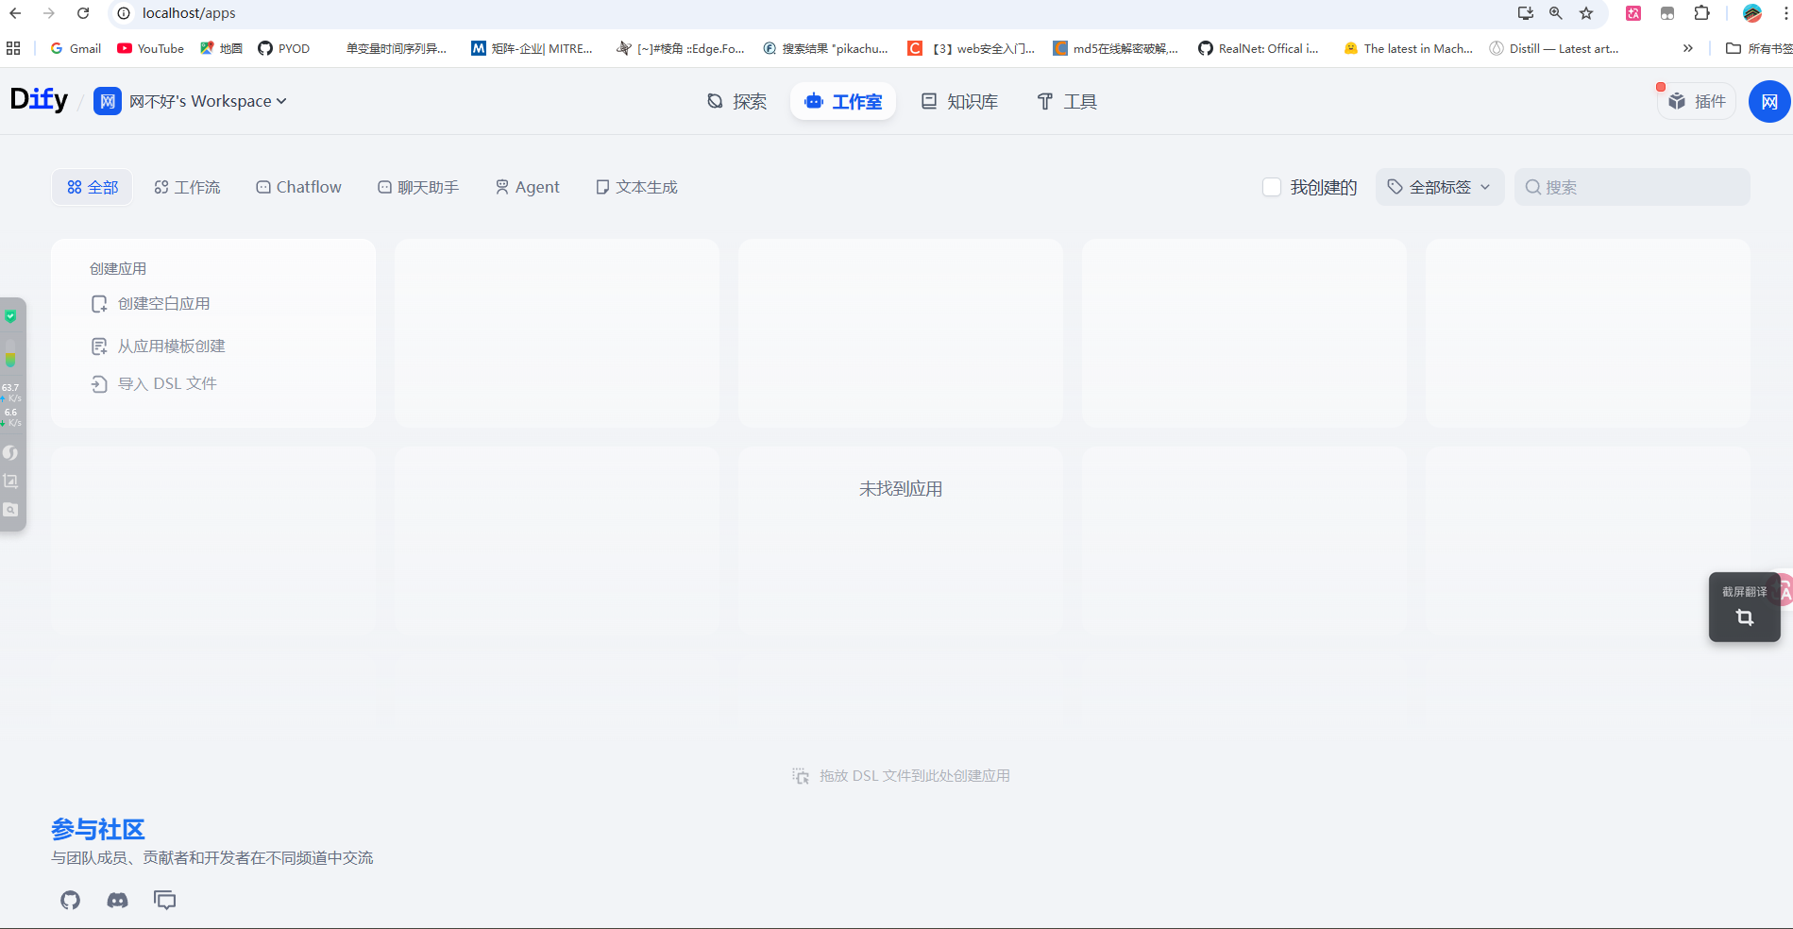Open the browser extensions puzzle icon
Screen dimensions: 1793x929
[1701, 13]
